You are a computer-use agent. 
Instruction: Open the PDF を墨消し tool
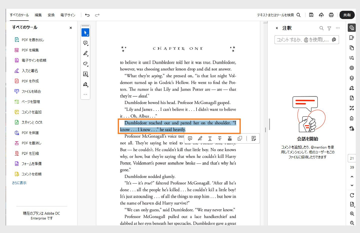pyautogui.click(x=28, y=143)
